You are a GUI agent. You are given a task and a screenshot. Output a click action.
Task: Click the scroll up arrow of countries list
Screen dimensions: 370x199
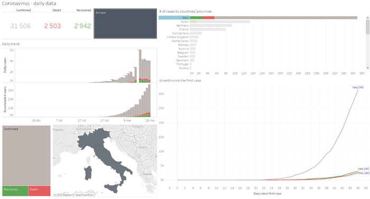[368, 18]
